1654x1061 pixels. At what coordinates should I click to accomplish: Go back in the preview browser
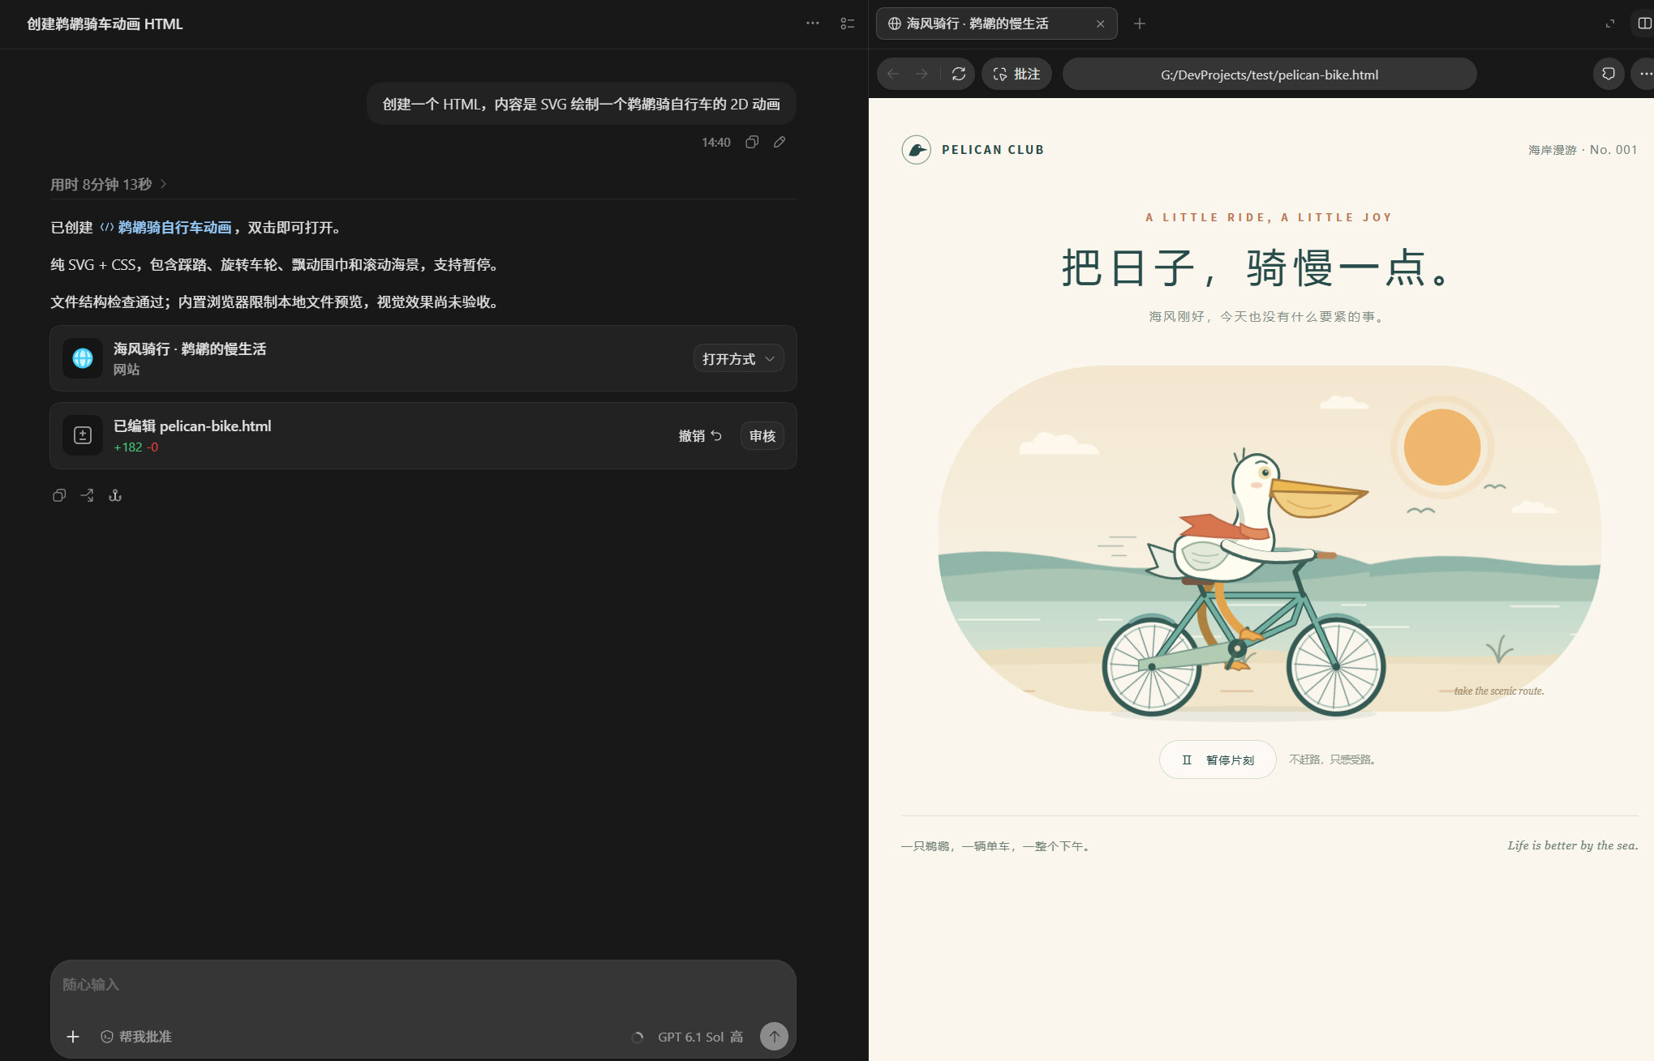tap(893, 74)
